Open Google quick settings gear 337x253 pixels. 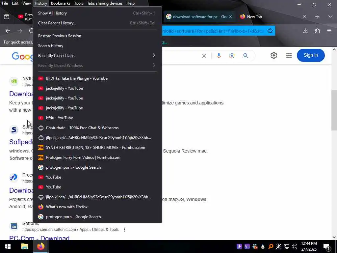273,55
